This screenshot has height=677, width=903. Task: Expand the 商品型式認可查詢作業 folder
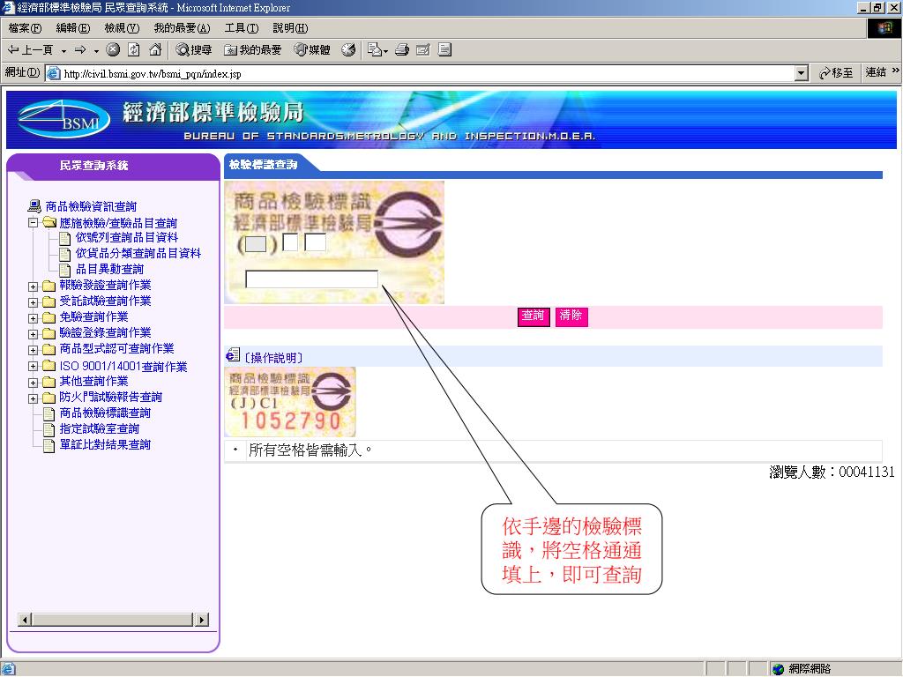(33, 350)
